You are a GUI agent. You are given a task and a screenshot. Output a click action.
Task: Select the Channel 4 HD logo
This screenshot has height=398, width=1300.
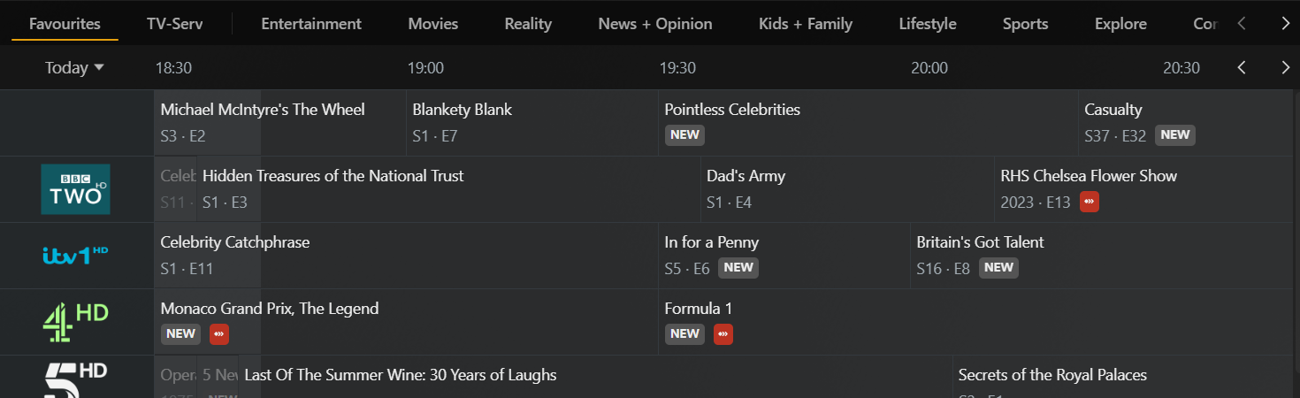coord(76,322)
